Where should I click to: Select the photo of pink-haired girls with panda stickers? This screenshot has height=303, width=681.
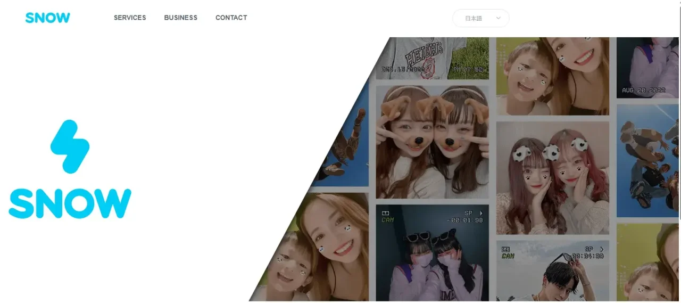tap(553, 178)
